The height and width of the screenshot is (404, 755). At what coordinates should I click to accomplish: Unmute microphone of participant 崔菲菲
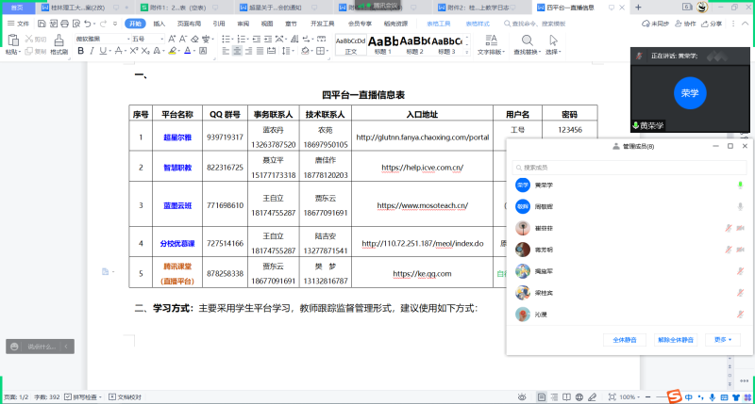point(728,228)
